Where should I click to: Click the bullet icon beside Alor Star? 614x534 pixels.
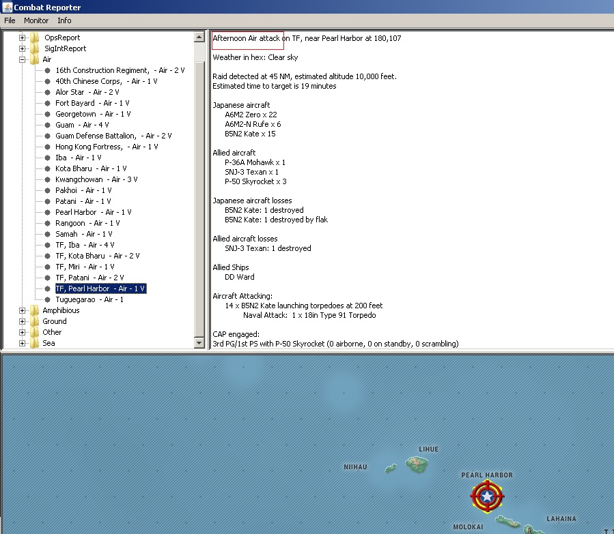click(x=47, y=92)
